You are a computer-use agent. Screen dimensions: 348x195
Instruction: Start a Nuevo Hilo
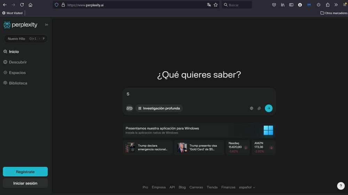click(25, 39)
